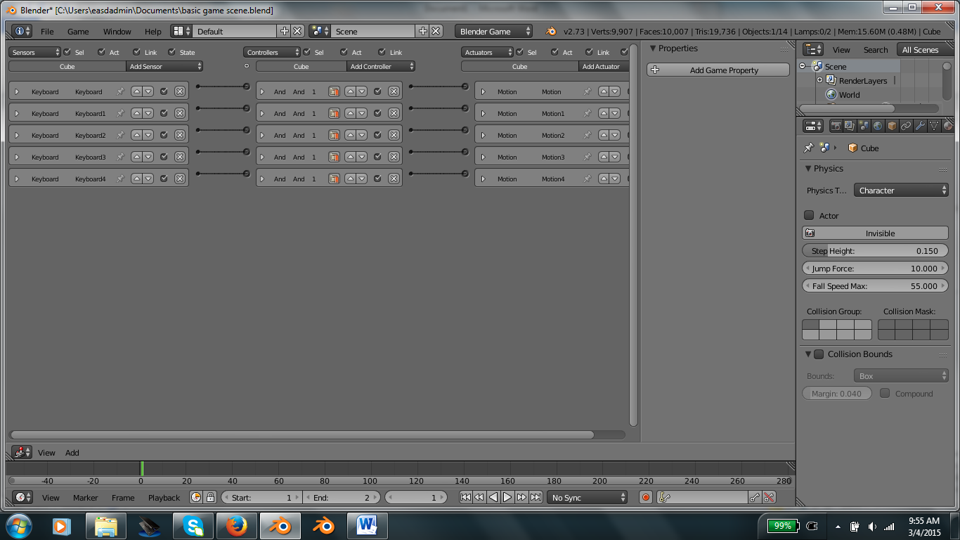
Task: Click the Timeline clock editor-type icon
Action: pos(22,497)
